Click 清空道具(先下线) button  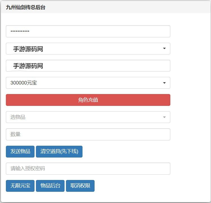[59, 152]
